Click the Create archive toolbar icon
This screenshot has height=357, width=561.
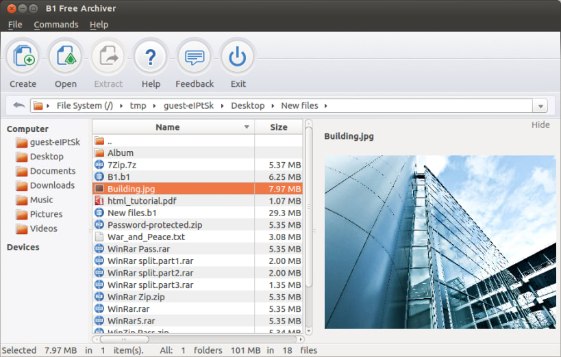tap(23, 57)
